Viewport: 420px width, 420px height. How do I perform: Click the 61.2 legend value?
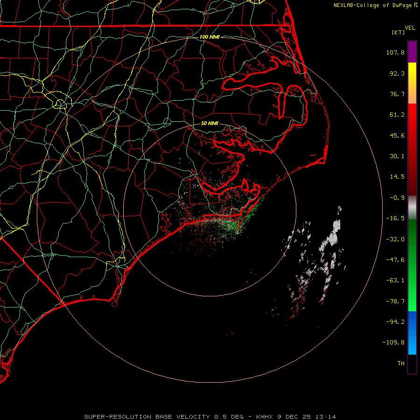point(397,115)
